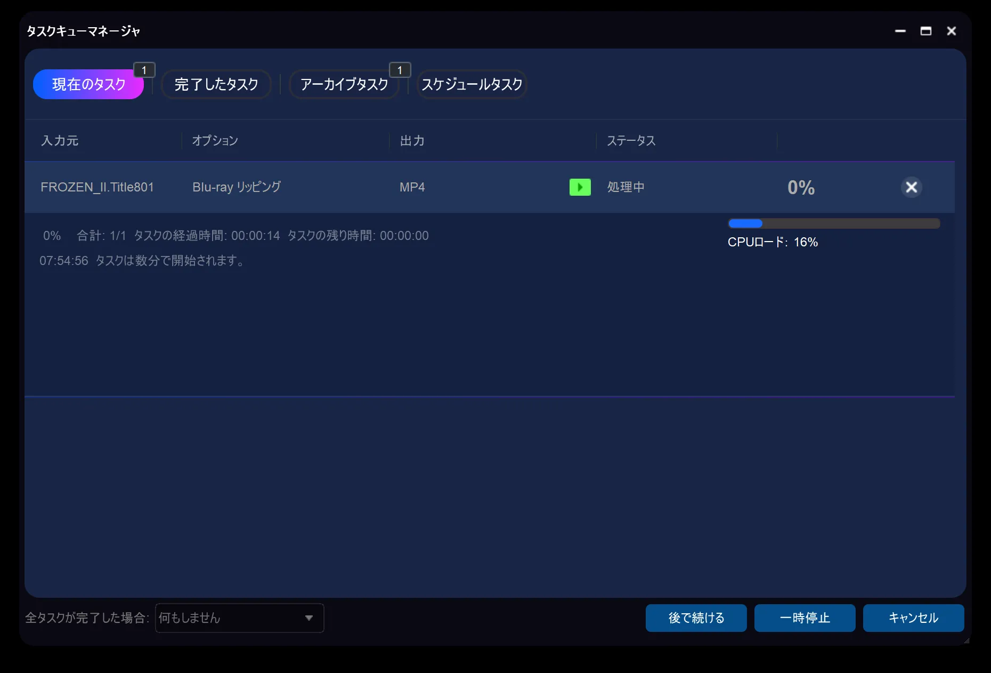Image resolution: width=991 pixels, height=673 pixels.
Task: Click the large 0% progress value in the task row
Action: pyautogui.click(x=801, y=187)
